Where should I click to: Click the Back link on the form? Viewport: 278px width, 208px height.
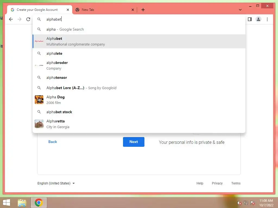pyautogui.click(x=53, y=142)
